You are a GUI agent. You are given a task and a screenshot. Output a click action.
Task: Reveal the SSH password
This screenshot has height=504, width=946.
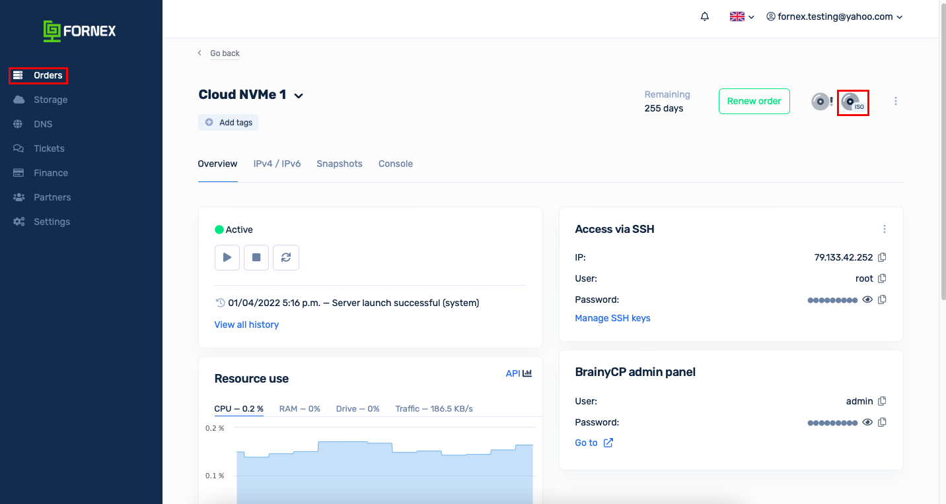click(867, 299)
